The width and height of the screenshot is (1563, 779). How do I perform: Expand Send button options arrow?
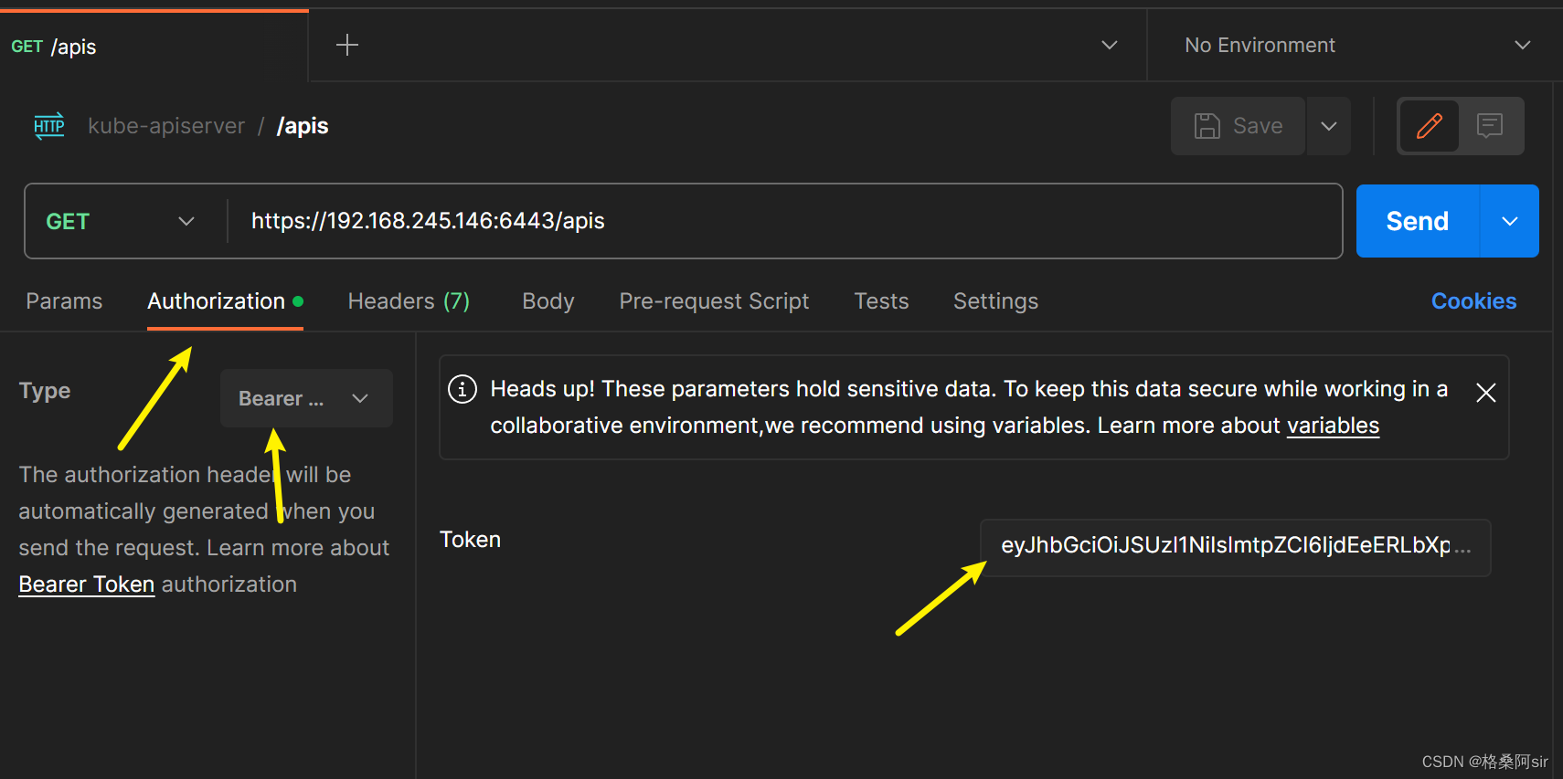1510,221
